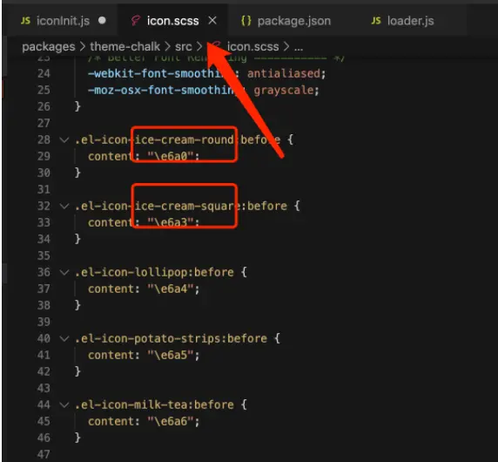Collapse the .el-icon-ice-cream-round rule at line 28
Screen dimensions: 498x462
click(64, 139)
